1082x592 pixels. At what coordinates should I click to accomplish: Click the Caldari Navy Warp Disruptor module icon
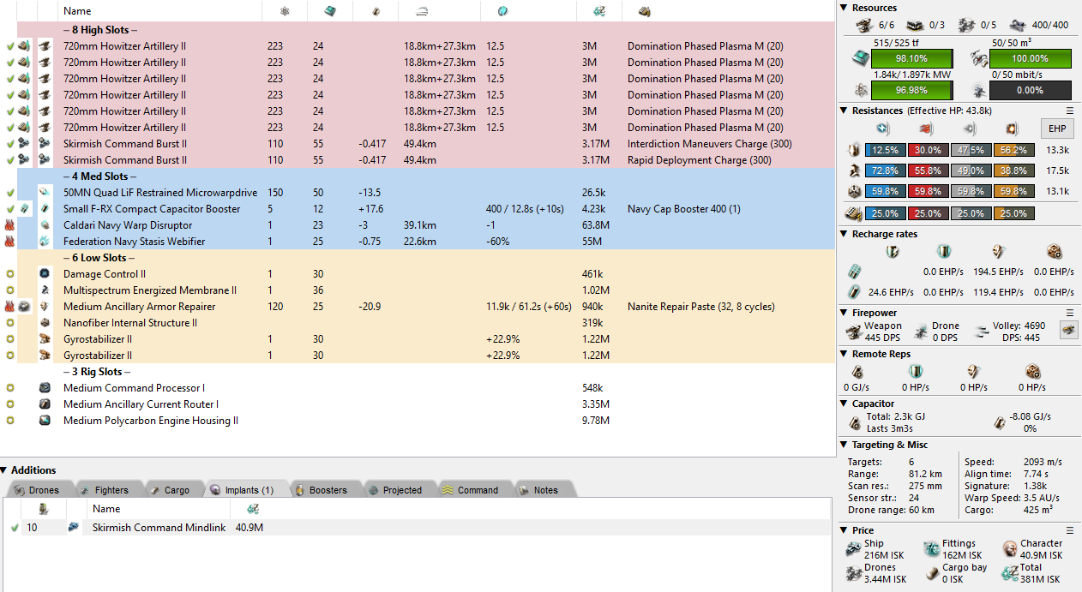45,225
